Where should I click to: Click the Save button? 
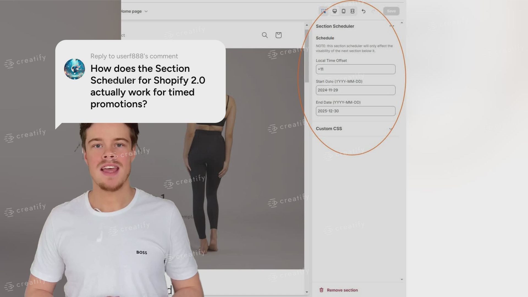[x=391, y=11]
